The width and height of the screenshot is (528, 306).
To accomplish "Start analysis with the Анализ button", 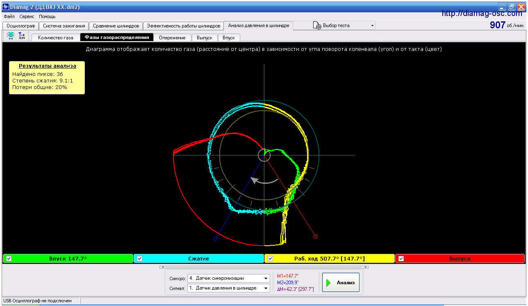I will coord(341,282).
